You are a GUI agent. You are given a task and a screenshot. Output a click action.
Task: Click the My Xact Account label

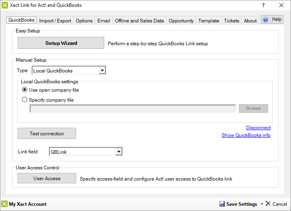pos(28,204)
